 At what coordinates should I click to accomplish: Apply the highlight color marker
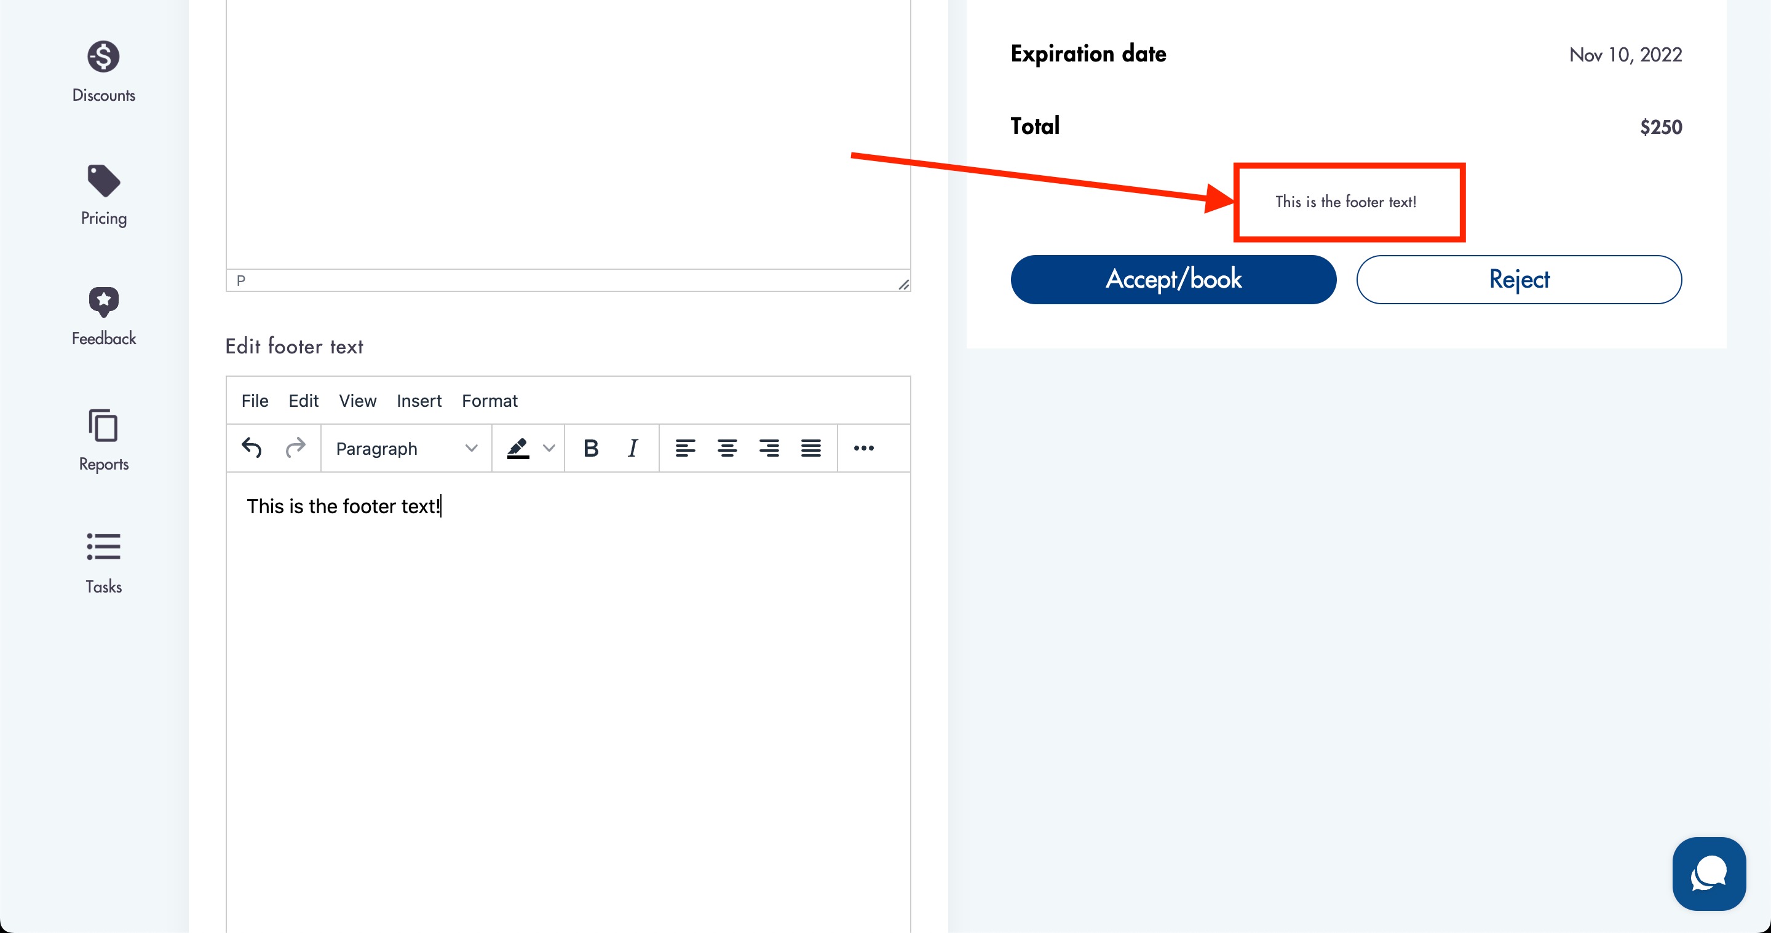[x=518, y=448]
